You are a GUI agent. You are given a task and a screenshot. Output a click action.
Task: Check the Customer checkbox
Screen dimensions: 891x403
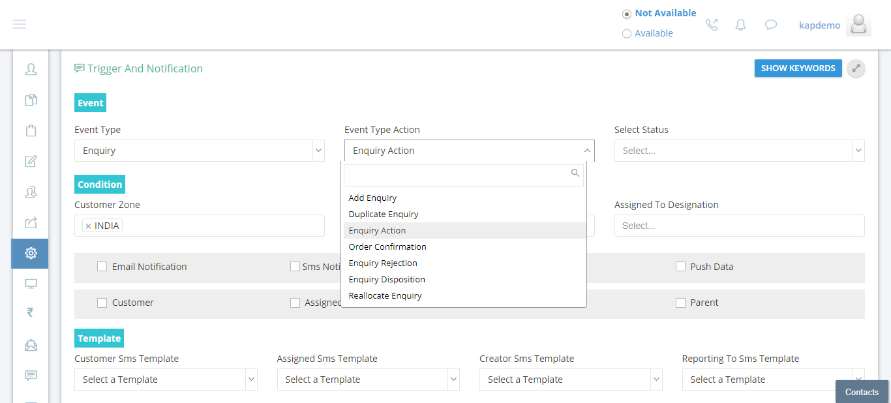coord(102,303)
